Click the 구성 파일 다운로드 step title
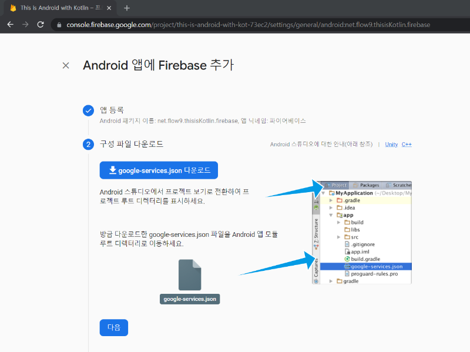This screenshot has height=352, width=470. coord(132,144)
